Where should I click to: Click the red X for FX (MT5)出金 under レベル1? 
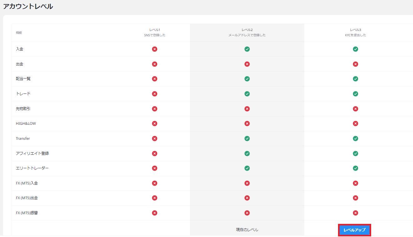pos(154,198)
